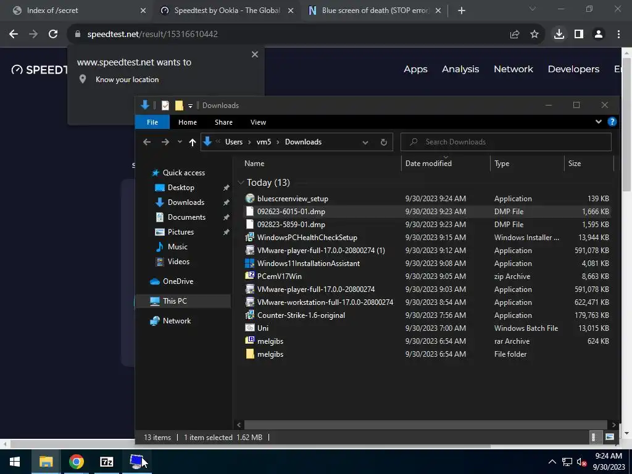Click Chrome's back navigation arrow
Image resolution: width=632 pixels, height=474 pixels.
[14, 35]
